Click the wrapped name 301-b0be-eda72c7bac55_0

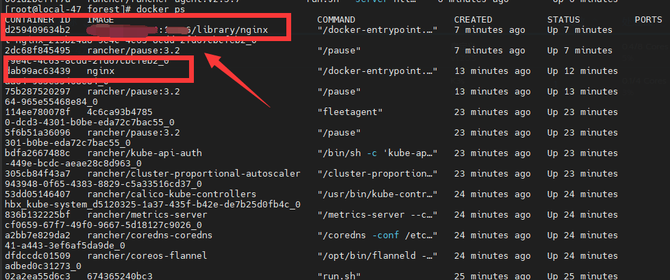[x=68, y=142]
